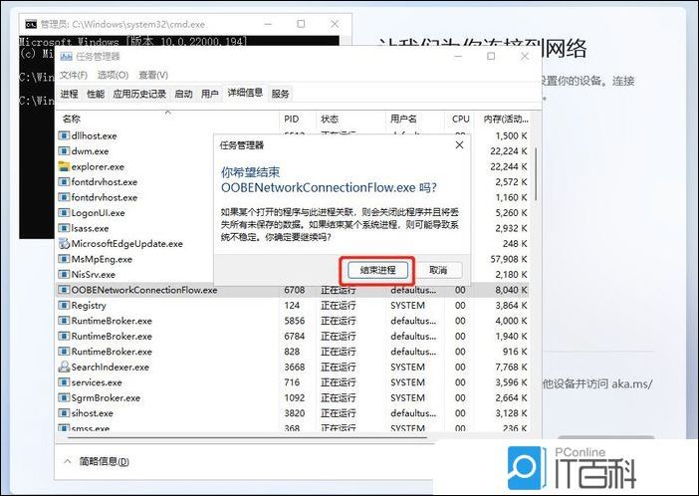This screenshot has width=699, height=496.
Task: Open the 查看(V) menu
Action: [153, 75]
